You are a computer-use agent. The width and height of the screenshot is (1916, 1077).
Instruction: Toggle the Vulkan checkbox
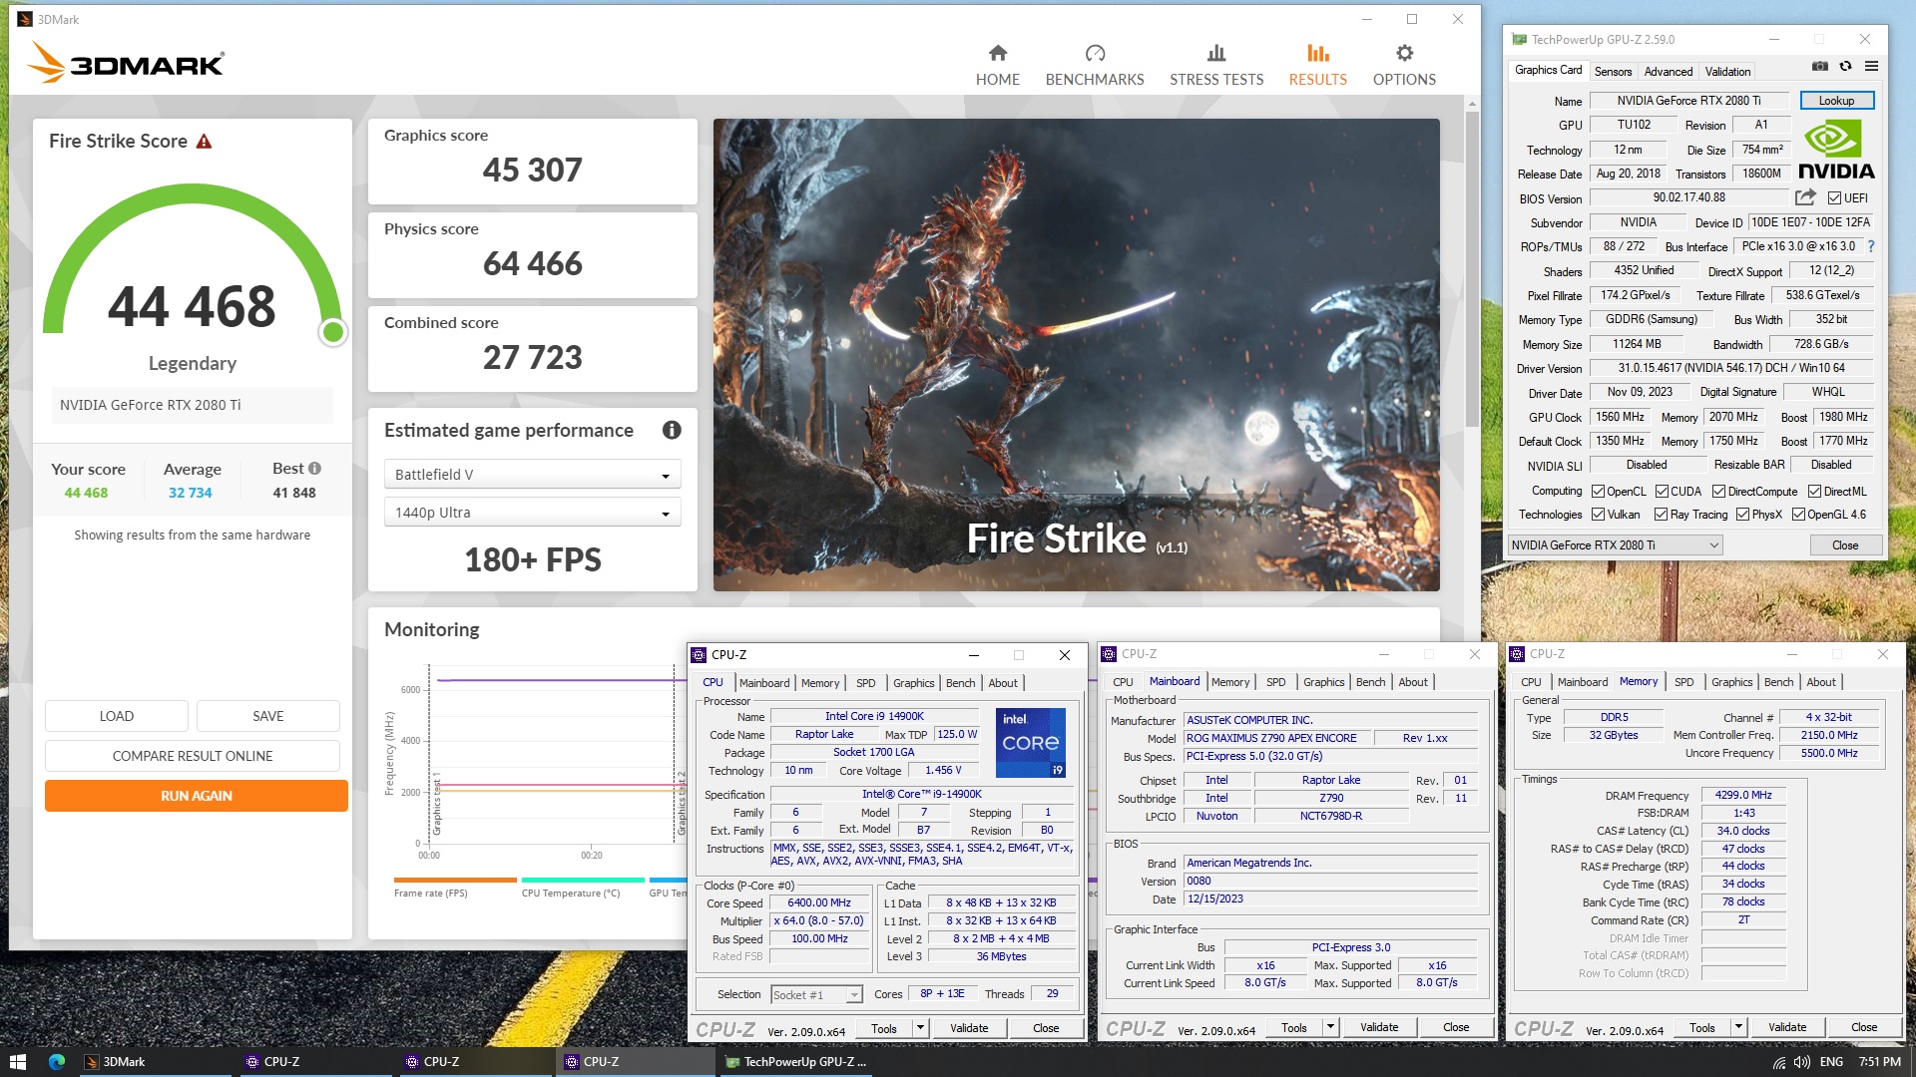click(1598, 515)
